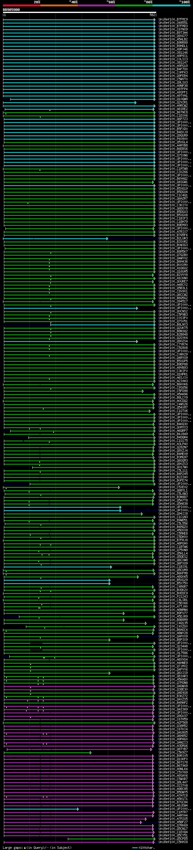Click the UniRef100_B5XG29 label
193x850 pixels.
(x=173, y=580)
